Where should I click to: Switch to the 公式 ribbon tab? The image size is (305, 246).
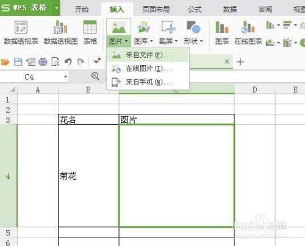[195, 9]
